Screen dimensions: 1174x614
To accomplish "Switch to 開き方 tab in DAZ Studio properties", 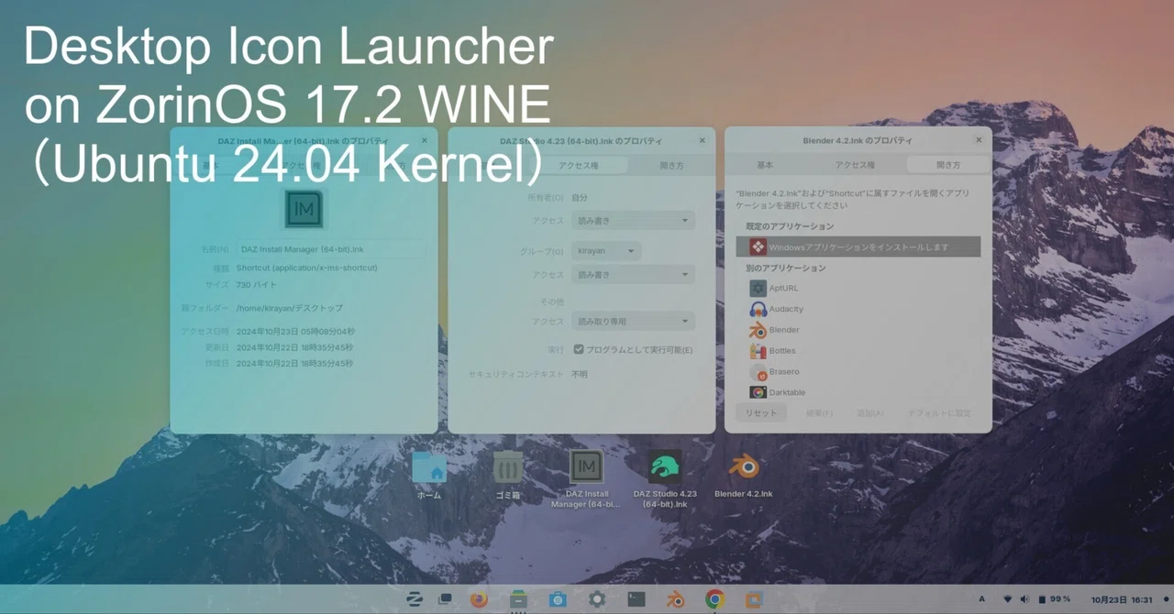I will coord(671,165).
